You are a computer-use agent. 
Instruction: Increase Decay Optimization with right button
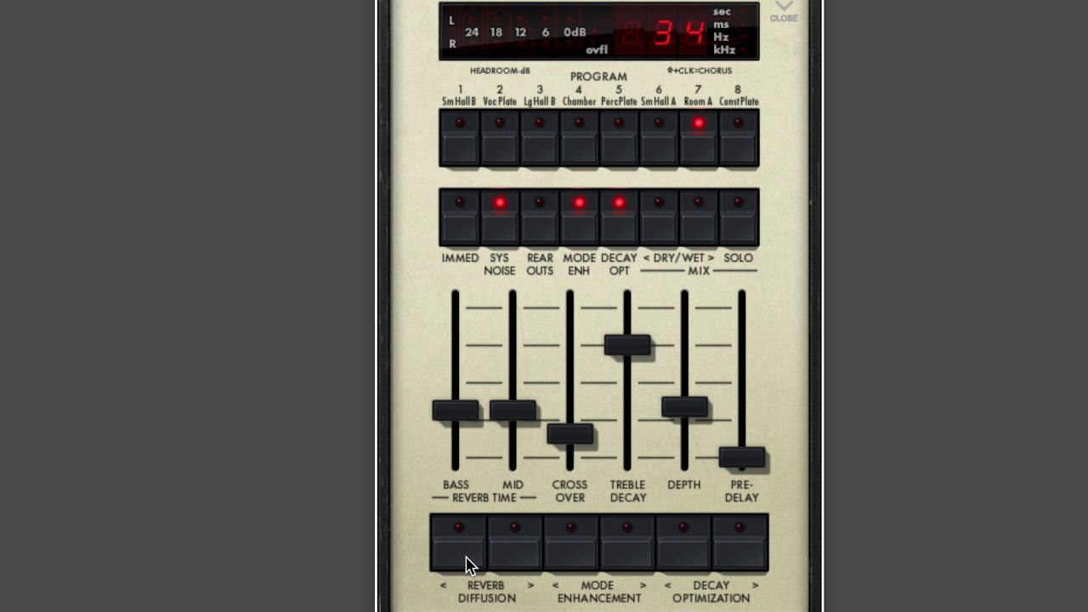click(x=739, y=542)
